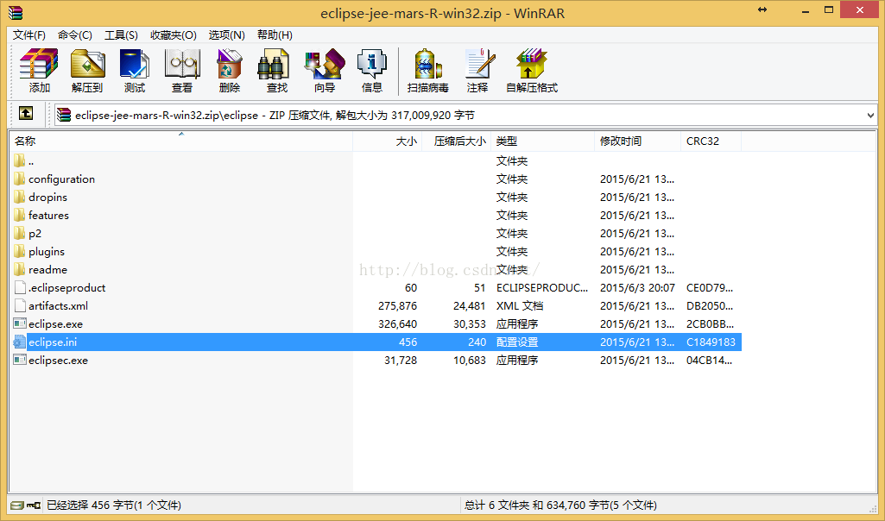Click the key icon in status bar
885x521 pixels.
(x=34, y=505)
